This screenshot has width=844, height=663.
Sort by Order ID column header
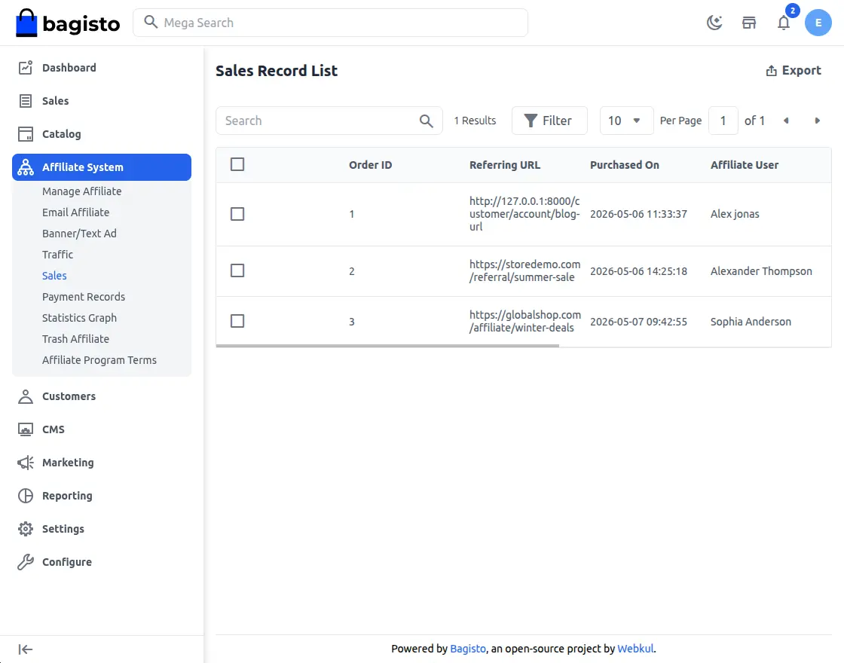(x=370, y=165)
